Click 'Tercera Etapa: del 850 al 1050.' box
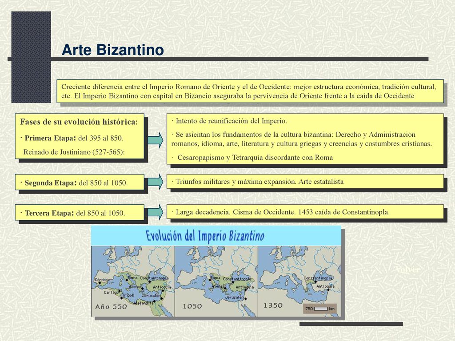This screenshot has height=341, width=455. (x=80, y=213)
